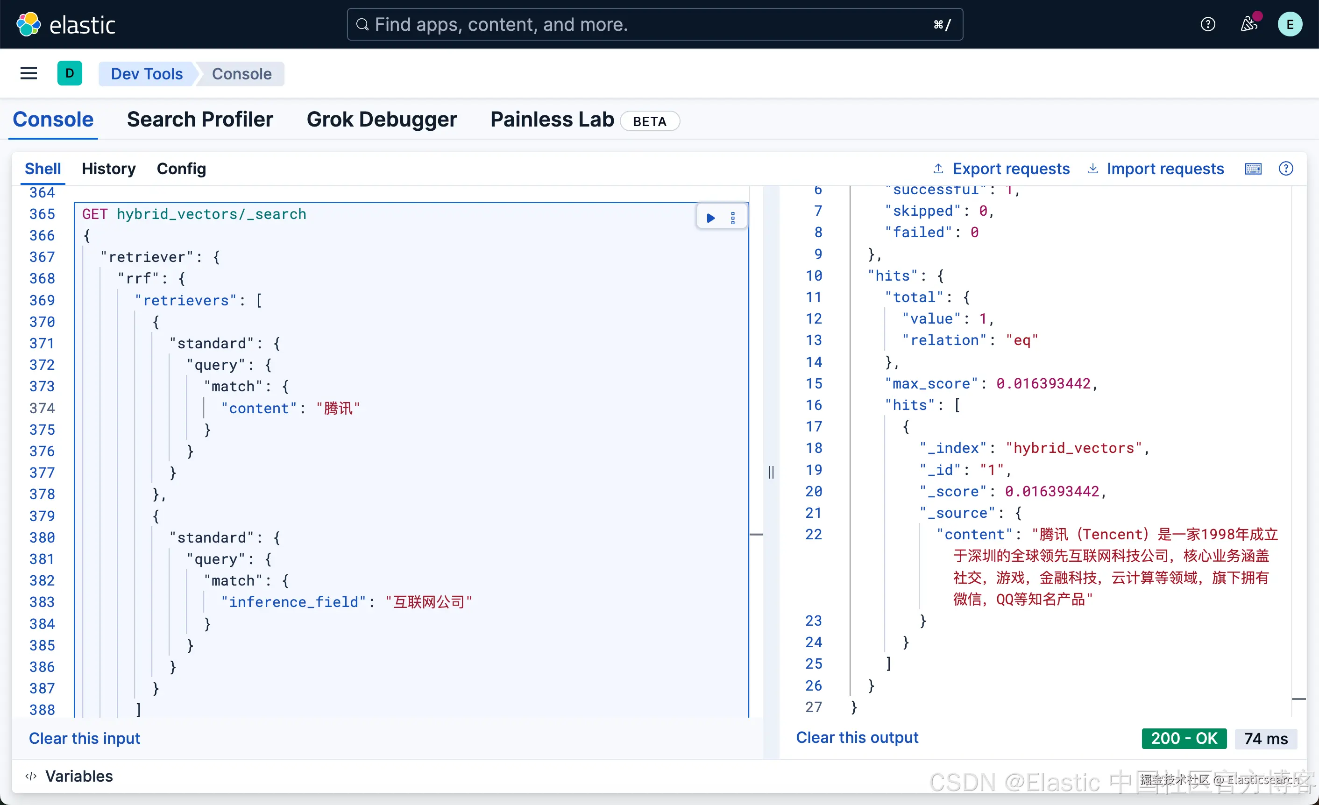Expand the Variables panel
The height and width of the screenshot is (805, 1319).
click(70, 776)
